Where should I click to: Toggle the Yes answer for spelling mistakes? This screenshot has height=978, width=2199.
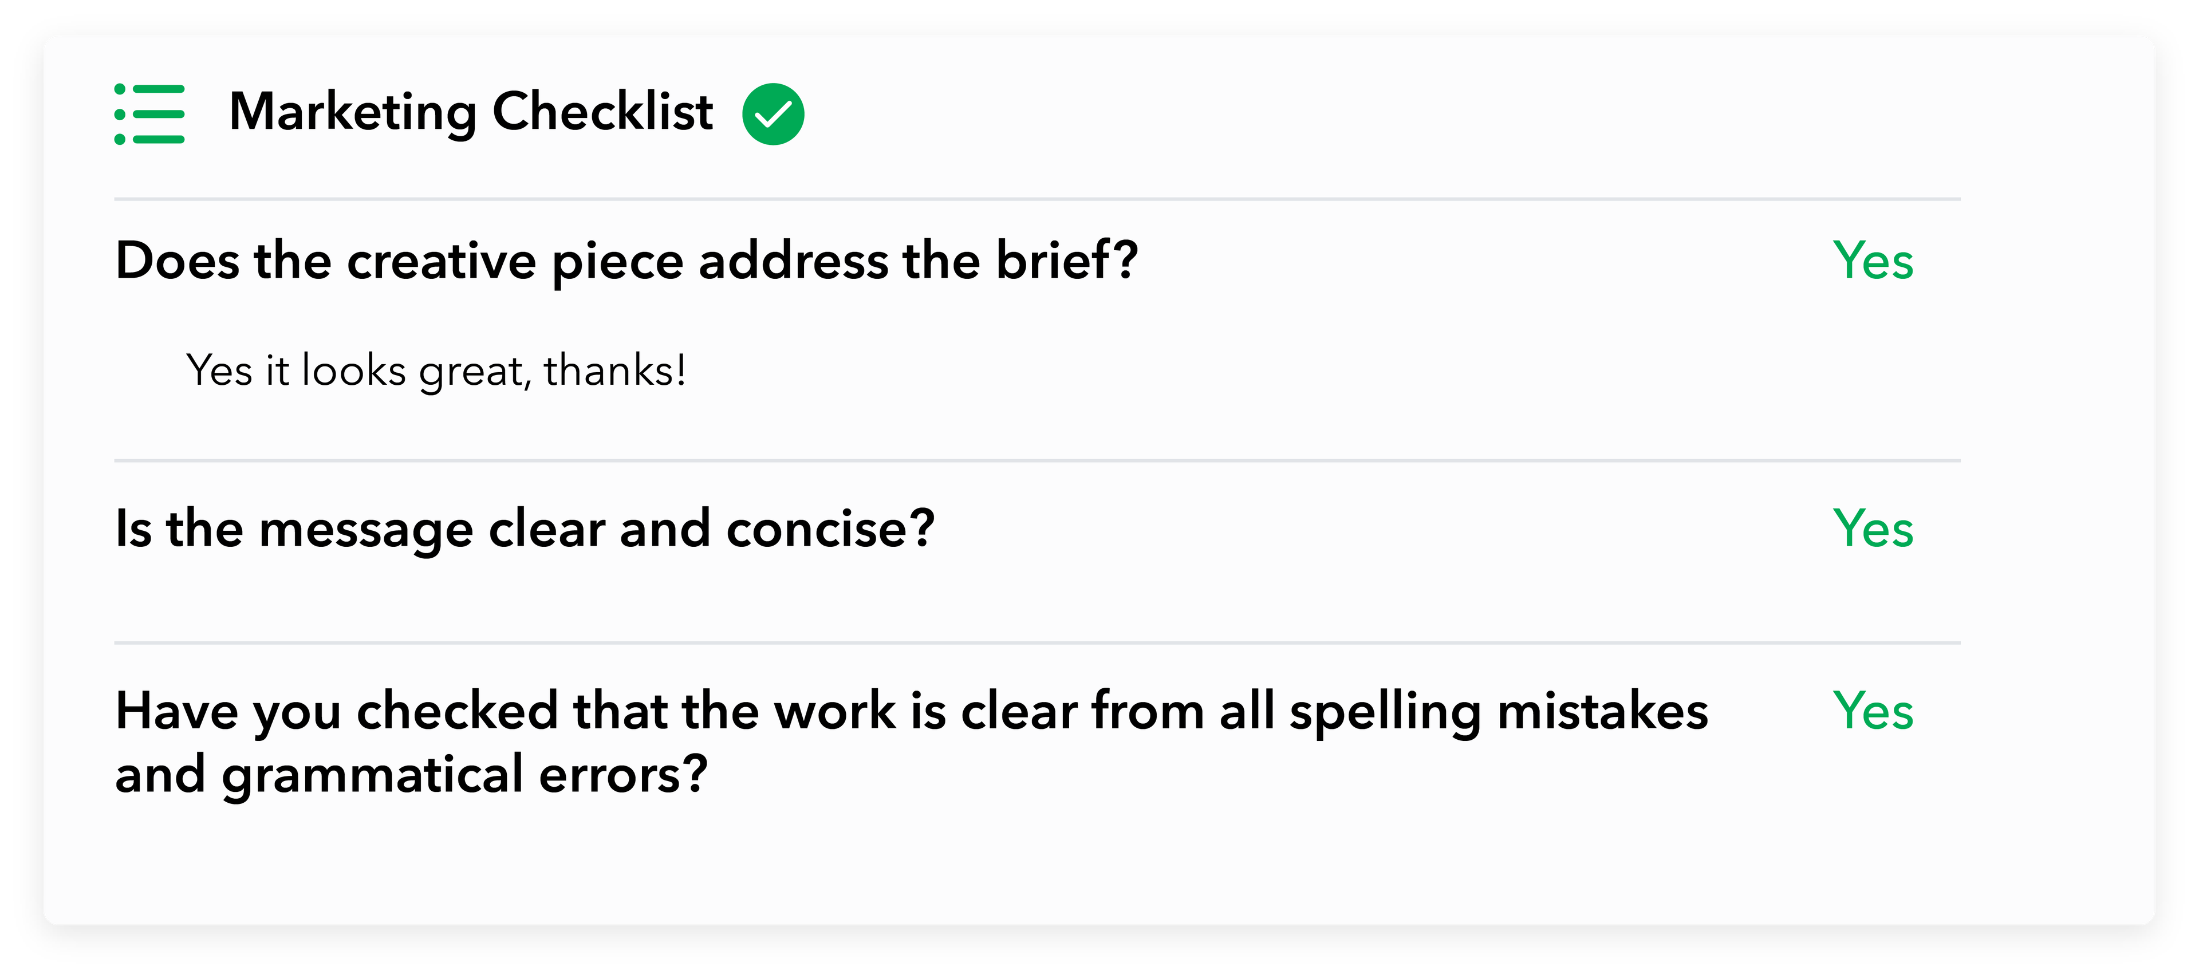coord(1873,711)
